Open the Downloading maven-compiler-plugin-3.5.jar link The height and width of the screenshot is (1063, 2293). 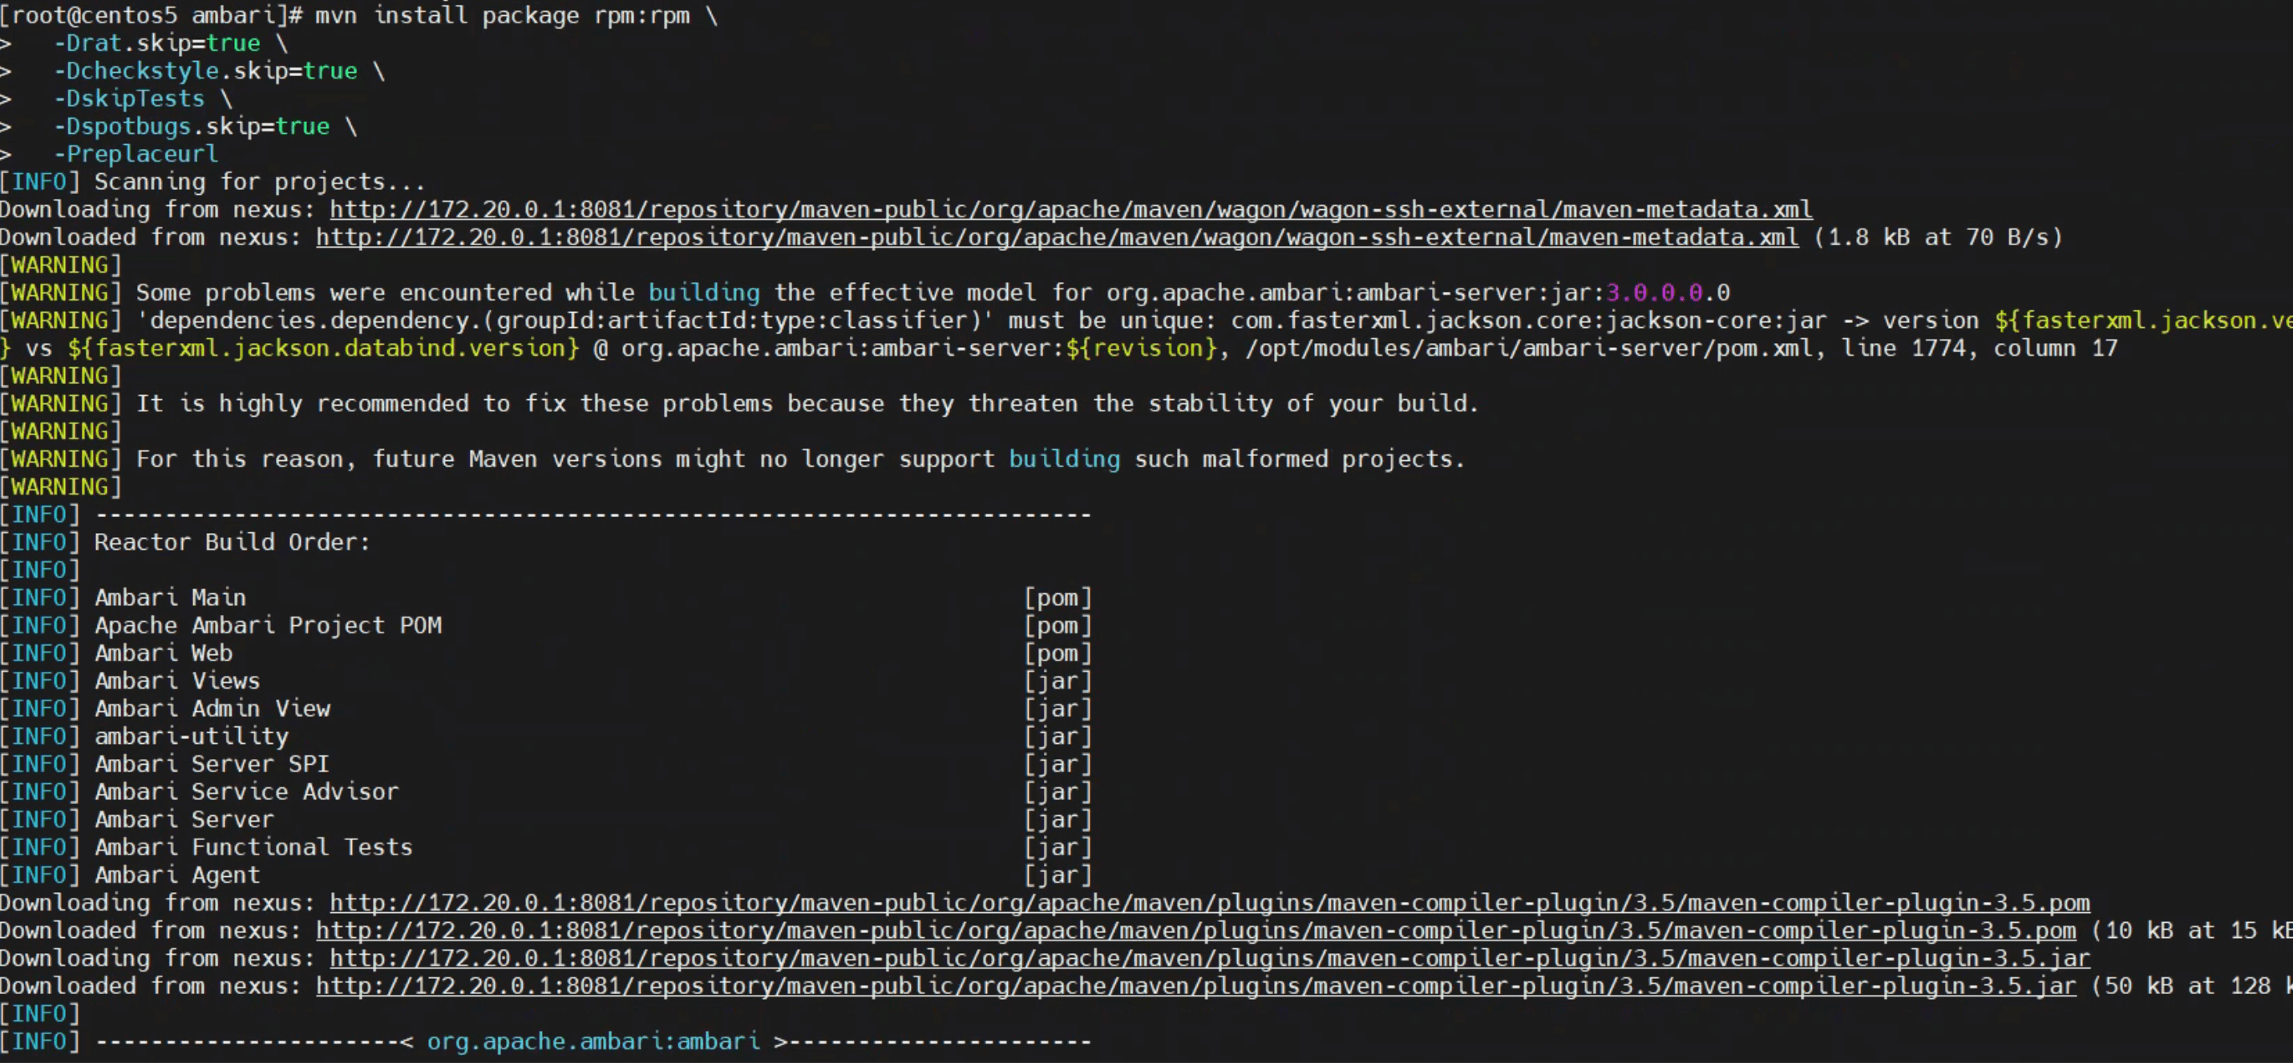1209,958
